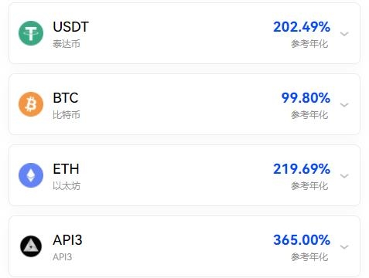
Task: Click the 比特币 subtitle under BTC
Action: [67, 115]
